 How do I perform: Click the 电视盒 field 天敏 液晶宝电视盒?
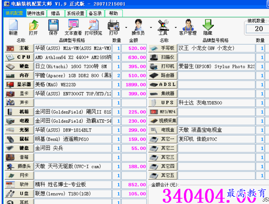pyautogui.click(x=216, y=130)
